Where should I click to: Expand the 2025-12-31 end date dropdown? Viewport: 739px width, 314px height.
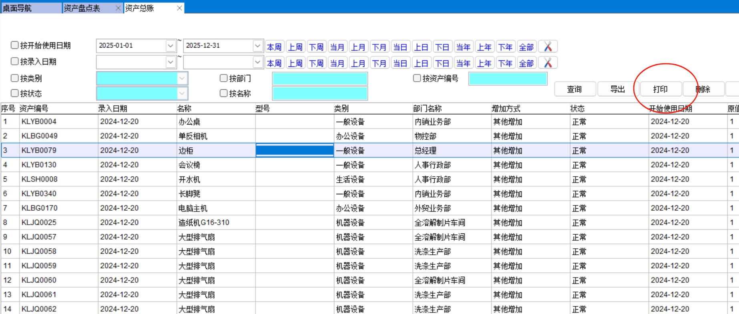pos(257,46)
